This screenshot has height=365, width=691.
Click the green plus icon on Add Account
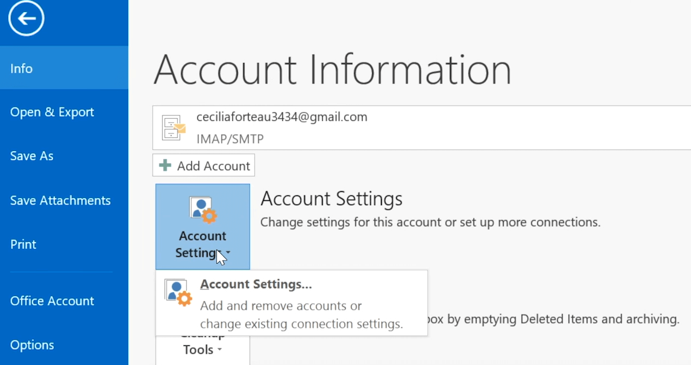[165, 165]
